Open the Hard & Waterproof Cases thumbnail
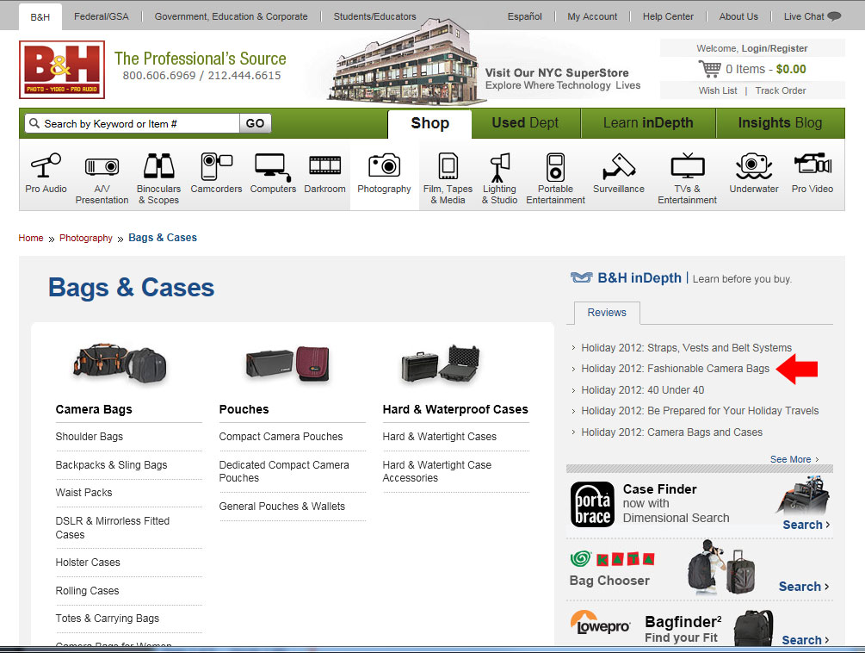Image resolution: width=865 pixels, height=653 pixels. pos(440,364)
